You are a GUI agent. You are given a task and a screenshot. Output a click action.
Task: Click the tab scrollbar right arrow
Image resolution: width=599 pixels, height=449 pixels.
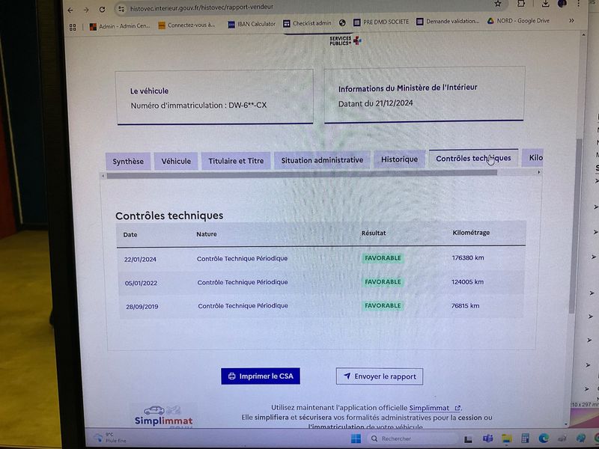[538, 172]
